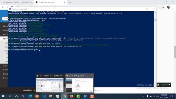Open the orange Postman taskbar icon
This screenshot has width=176, height=99.
click(37, 96)
